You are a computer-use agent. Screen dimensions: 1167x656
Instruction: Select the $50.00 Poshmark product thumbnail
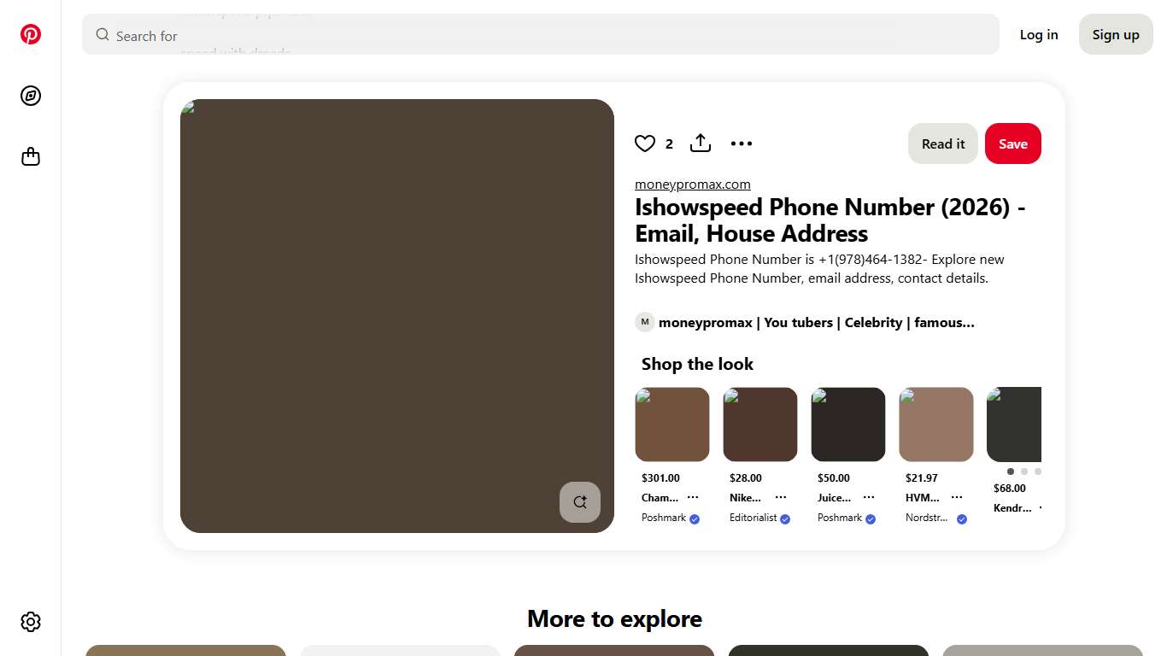(848, 425)
